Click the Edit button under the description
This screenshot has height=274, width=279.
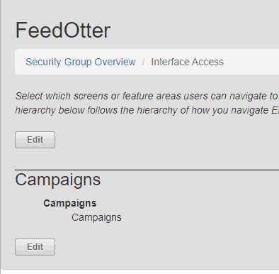35,140
